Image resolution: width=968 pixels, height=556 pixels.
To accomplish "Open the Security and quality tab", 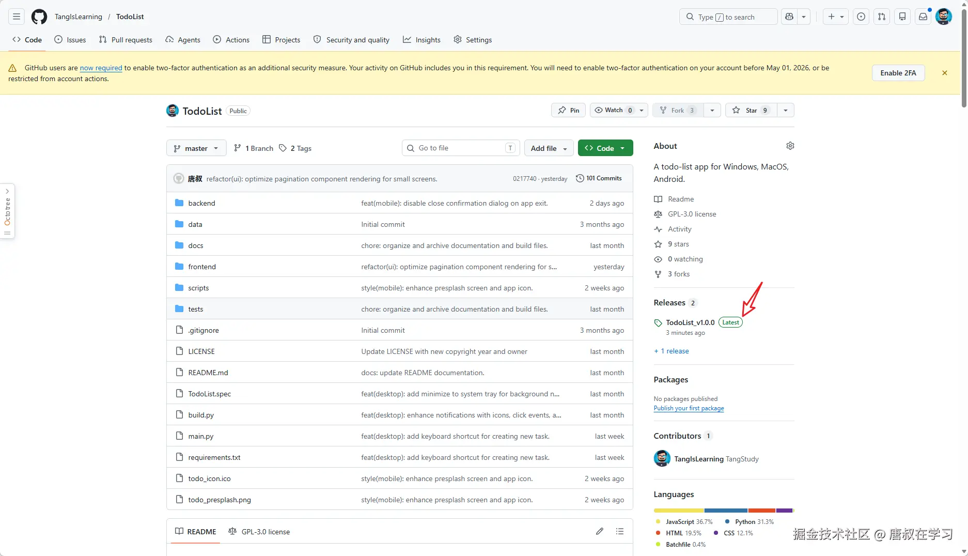I will (x=352, y=40).
